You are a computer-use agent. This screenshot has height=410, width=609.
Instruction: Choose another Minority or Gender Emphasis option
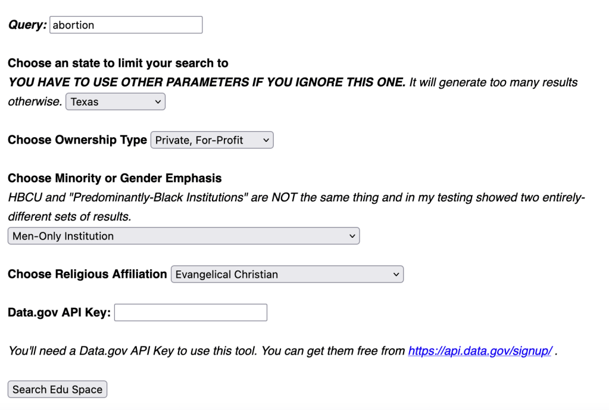pos(183,235)
